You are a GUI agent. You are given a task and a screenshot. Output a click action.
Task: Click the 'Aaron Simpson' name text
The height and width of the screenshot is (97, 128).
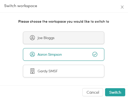coord(50,54)
